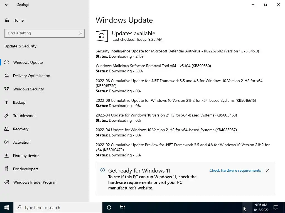Click the large Updates available refresh icon
The height and width of the screenshot is (213, 285).
click(x=102, y=36)
